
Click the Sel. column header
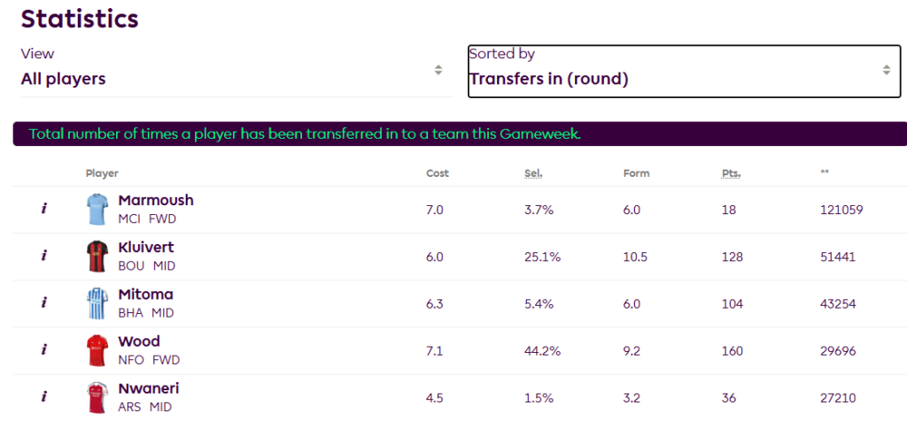tap(533, 173)
